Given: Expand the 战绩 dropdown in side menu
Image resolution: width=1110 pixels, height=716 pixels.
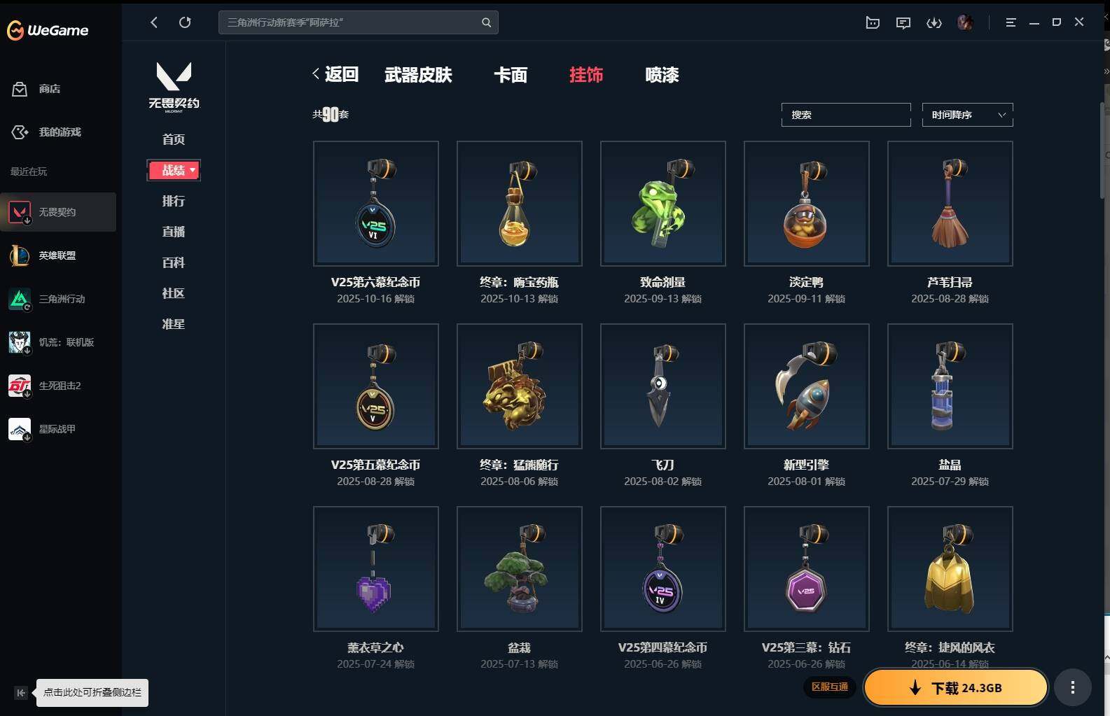Looking at the screenshot, I should 174,170.
